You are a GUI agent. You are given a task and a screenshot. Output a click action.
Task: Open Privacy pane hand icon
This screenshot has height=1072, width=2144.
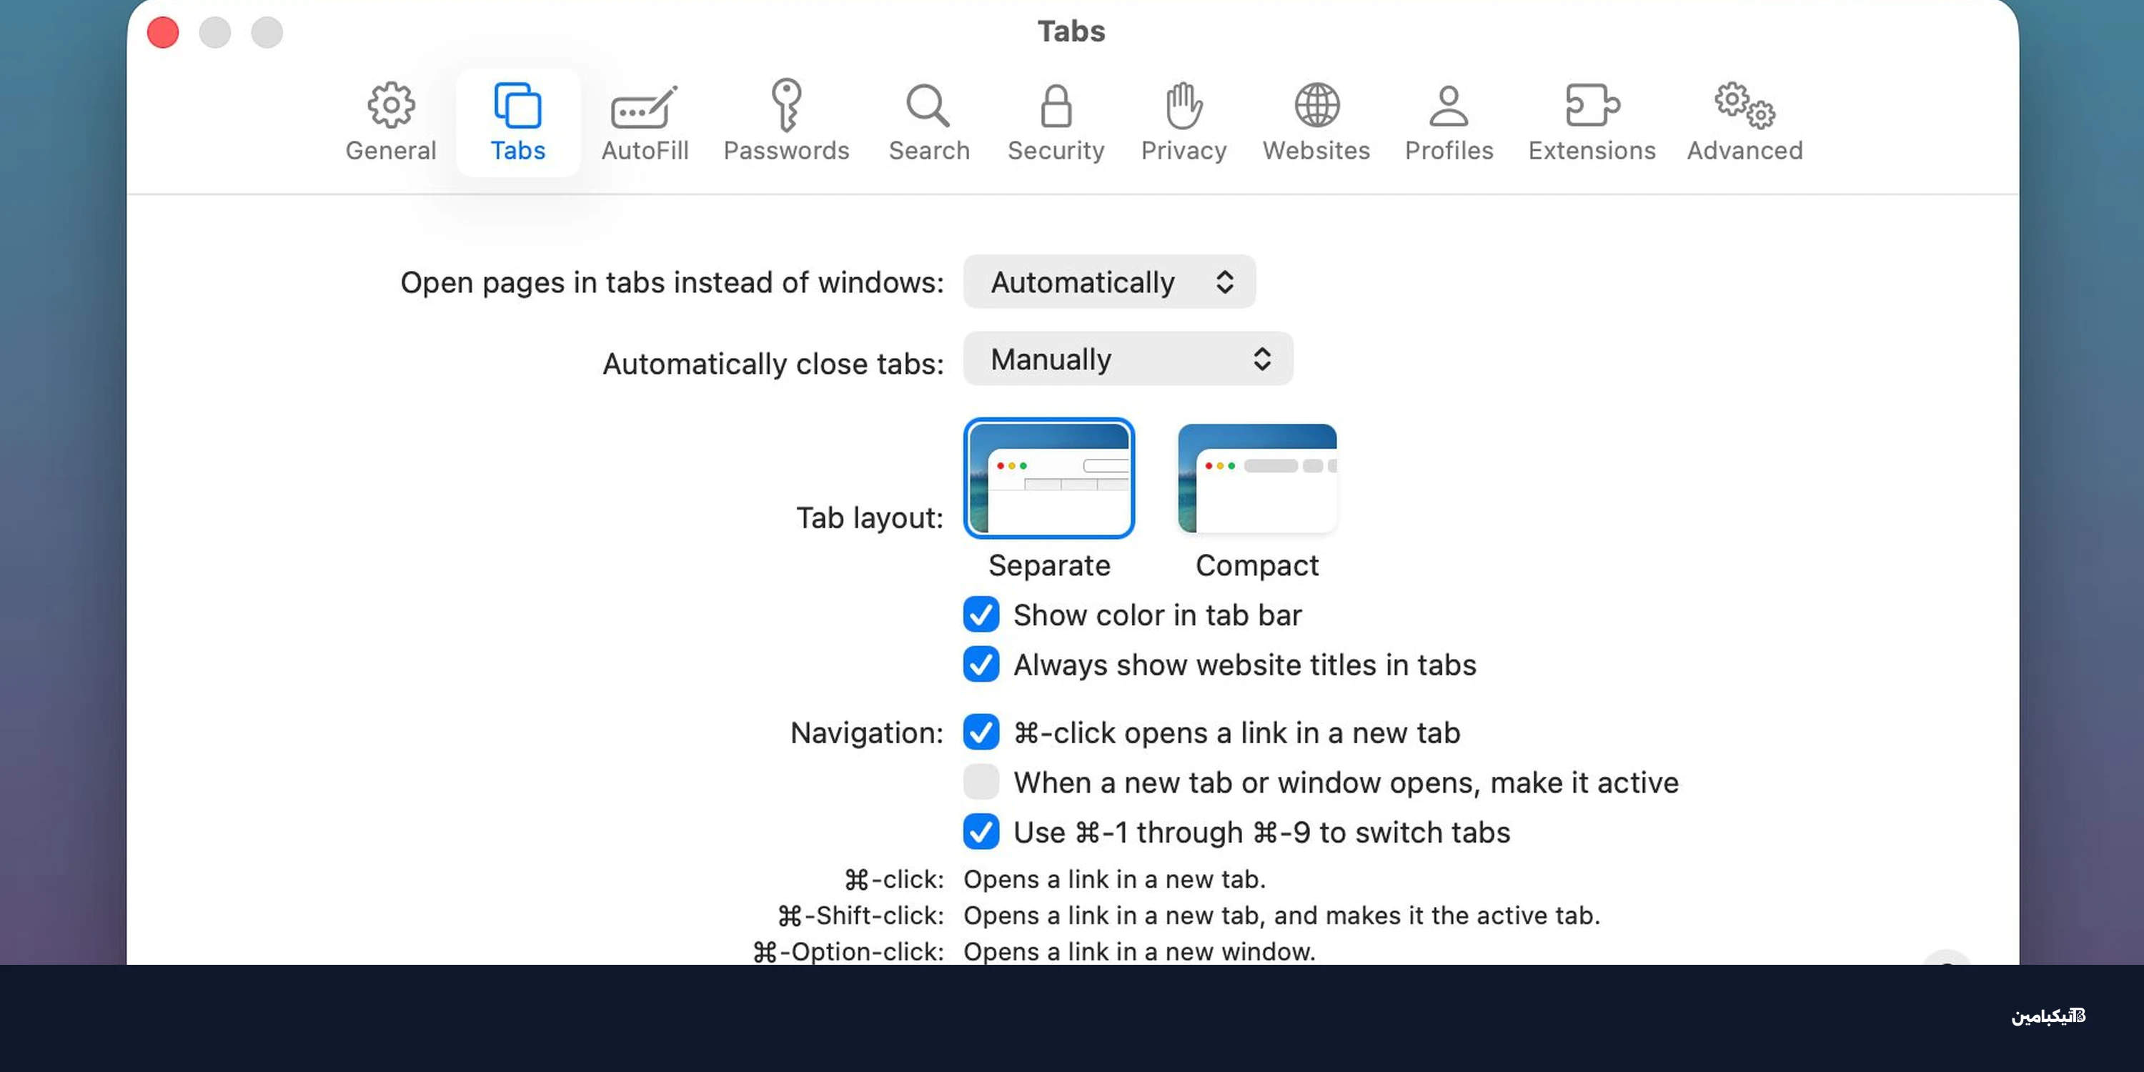tap(1183, 106)
